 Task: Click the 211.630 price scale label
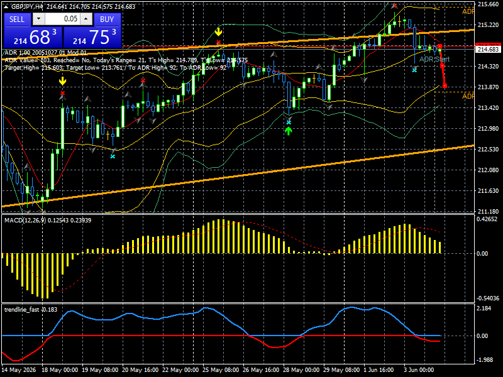click(489, 190)
